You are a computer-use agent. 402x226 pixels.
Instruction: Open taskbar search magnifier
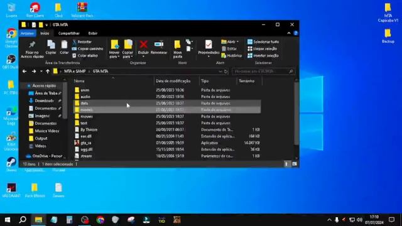pos(23,220)
